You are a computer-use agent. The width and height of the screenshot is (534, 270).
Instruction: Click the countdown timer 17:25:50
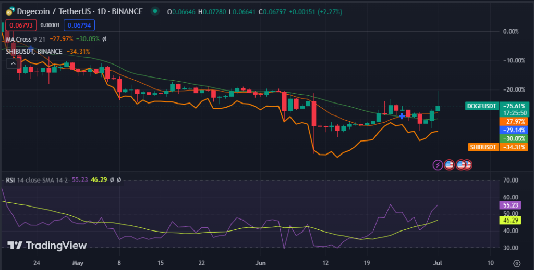tap(514, 113)
